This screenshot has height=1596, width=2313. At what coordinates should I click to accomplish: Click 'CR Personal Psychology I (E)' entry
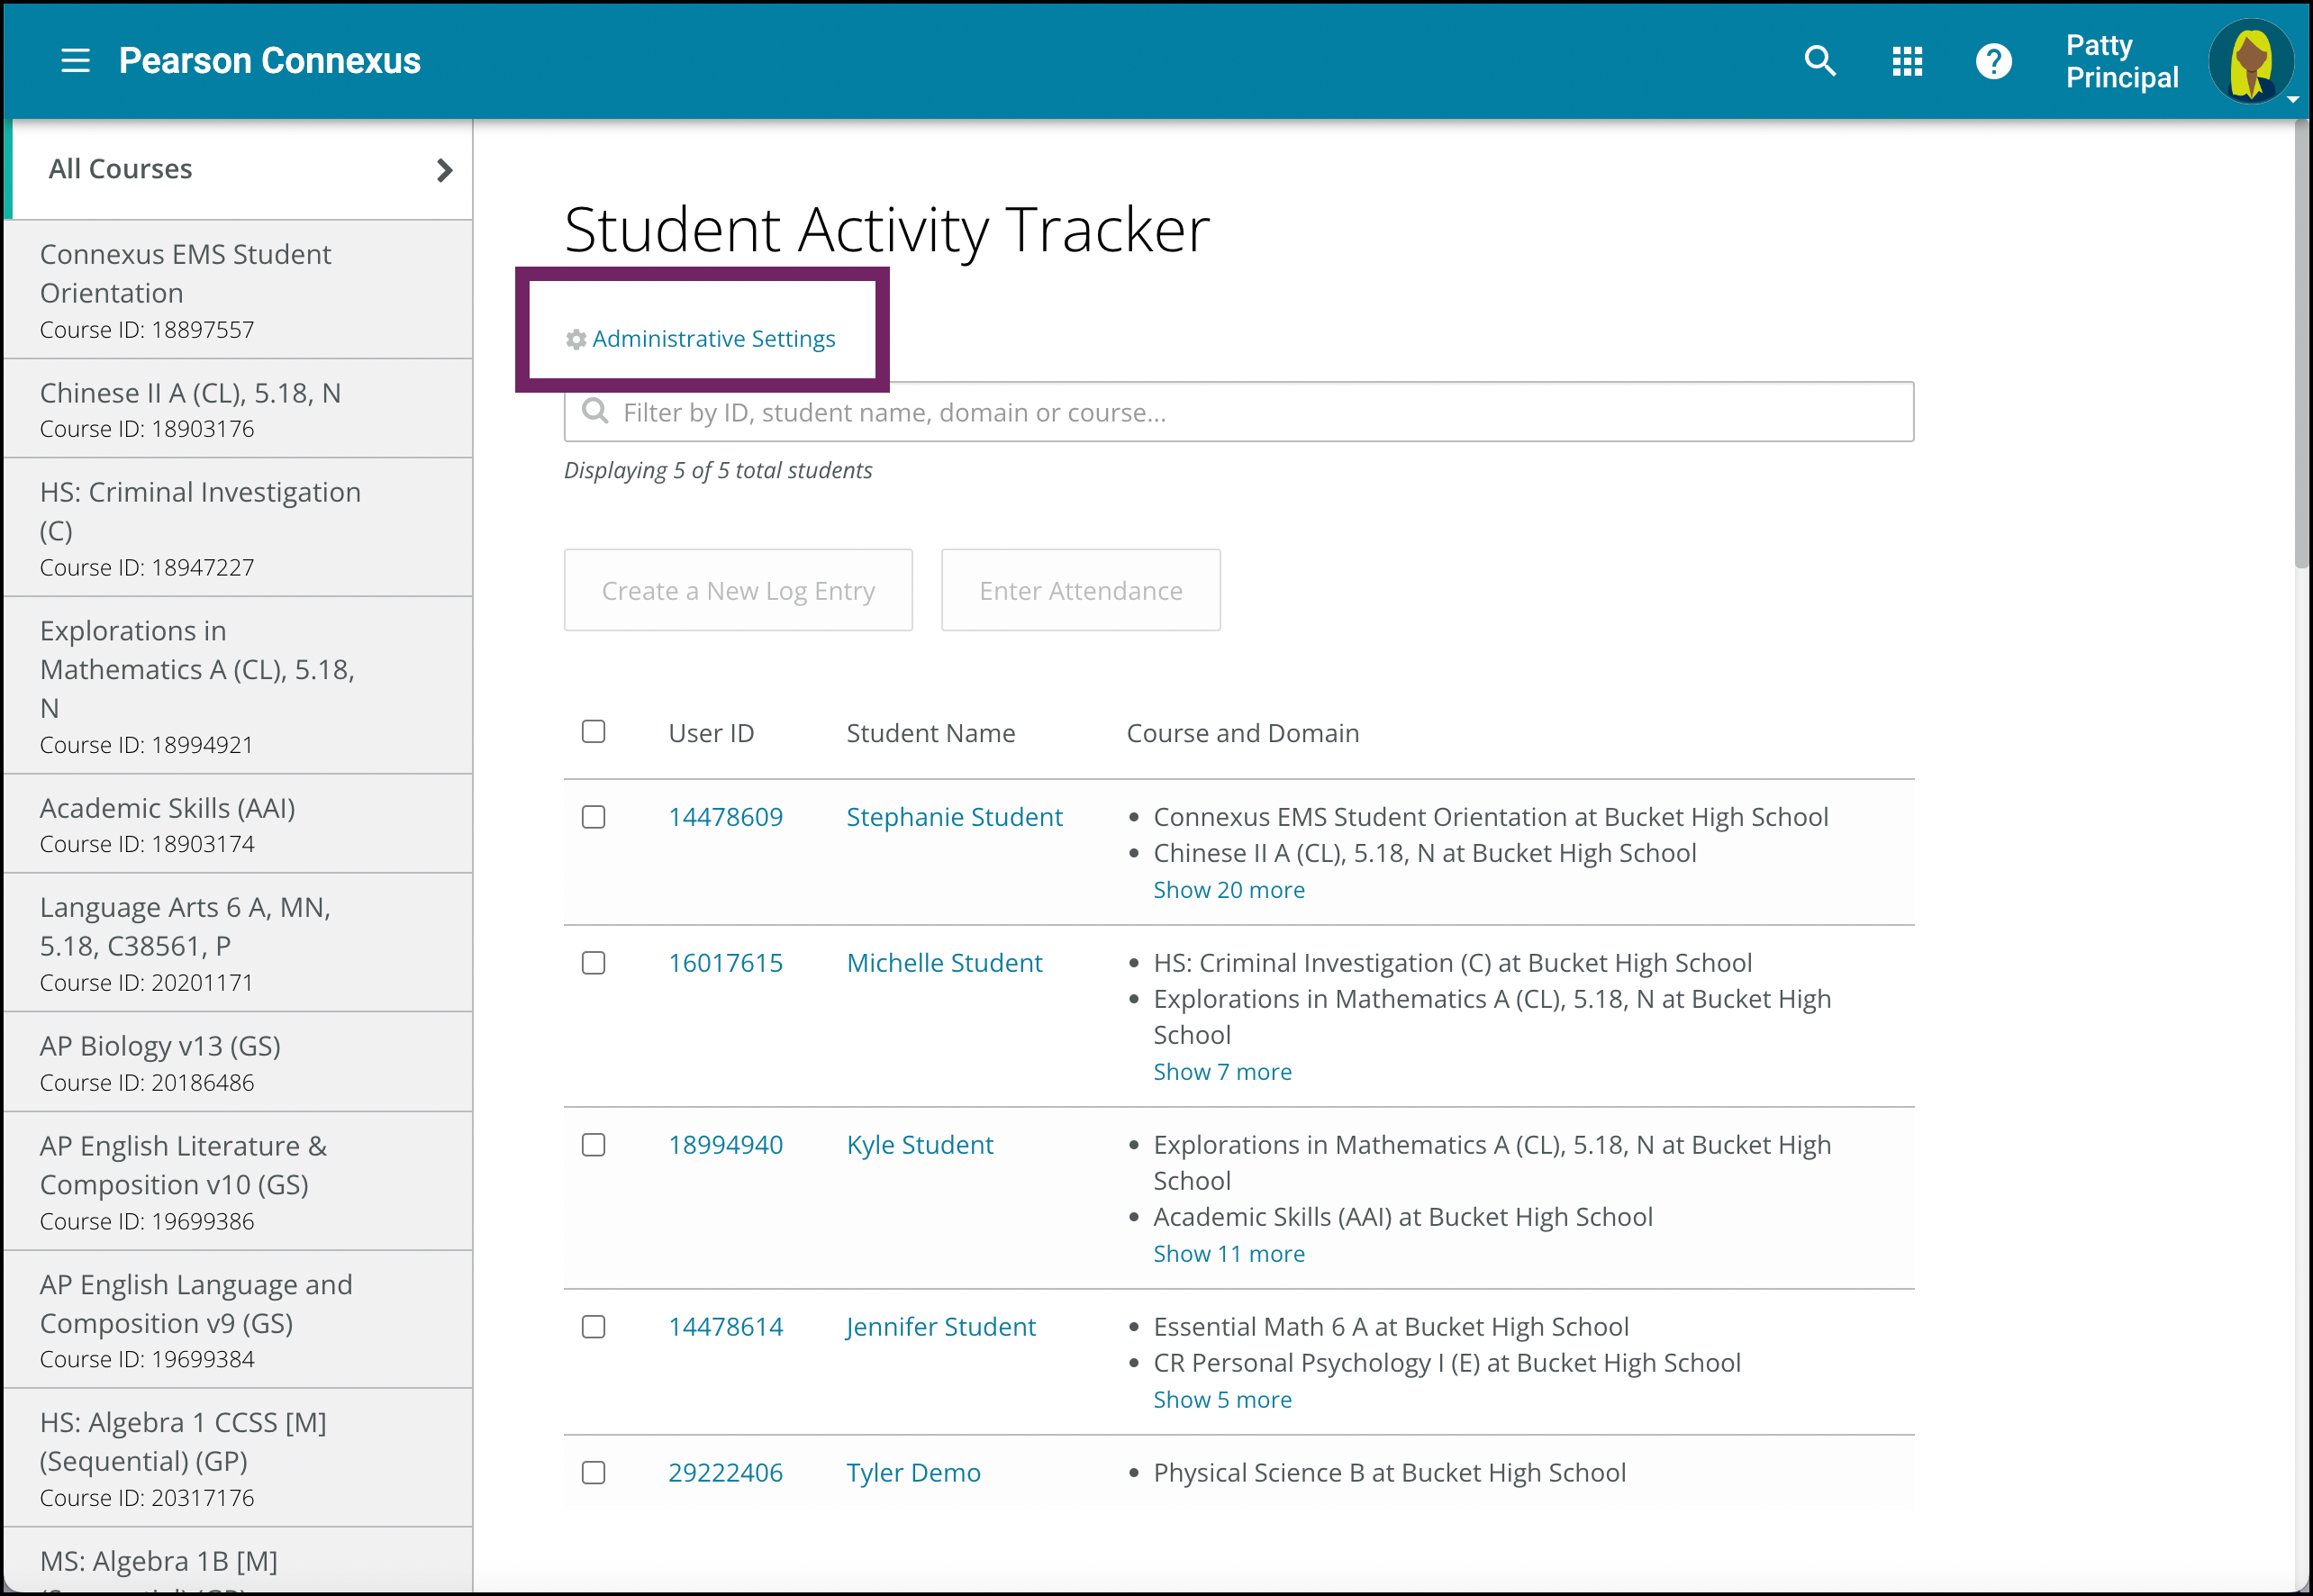1447,1363
